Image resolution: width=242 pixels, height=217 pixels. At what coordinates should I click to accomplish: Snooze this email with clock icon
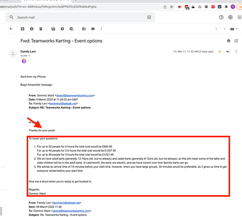point(62,29)
